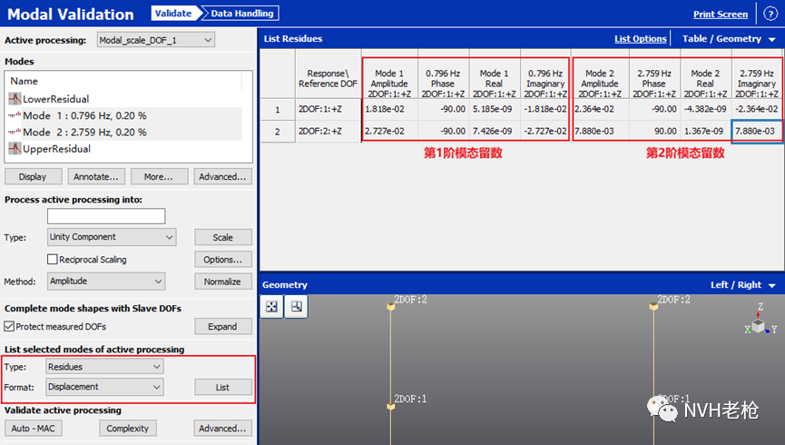Viewport: 785px width, 445px height.
Task: Click the More... button
Action: click(x=159, y=176)
